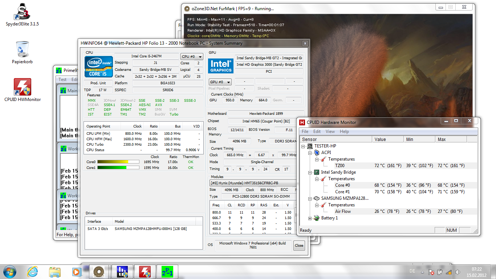The height and width of the screenshot is (279, 496).
Task: Click the network signal tray icon
Action: 449,272
